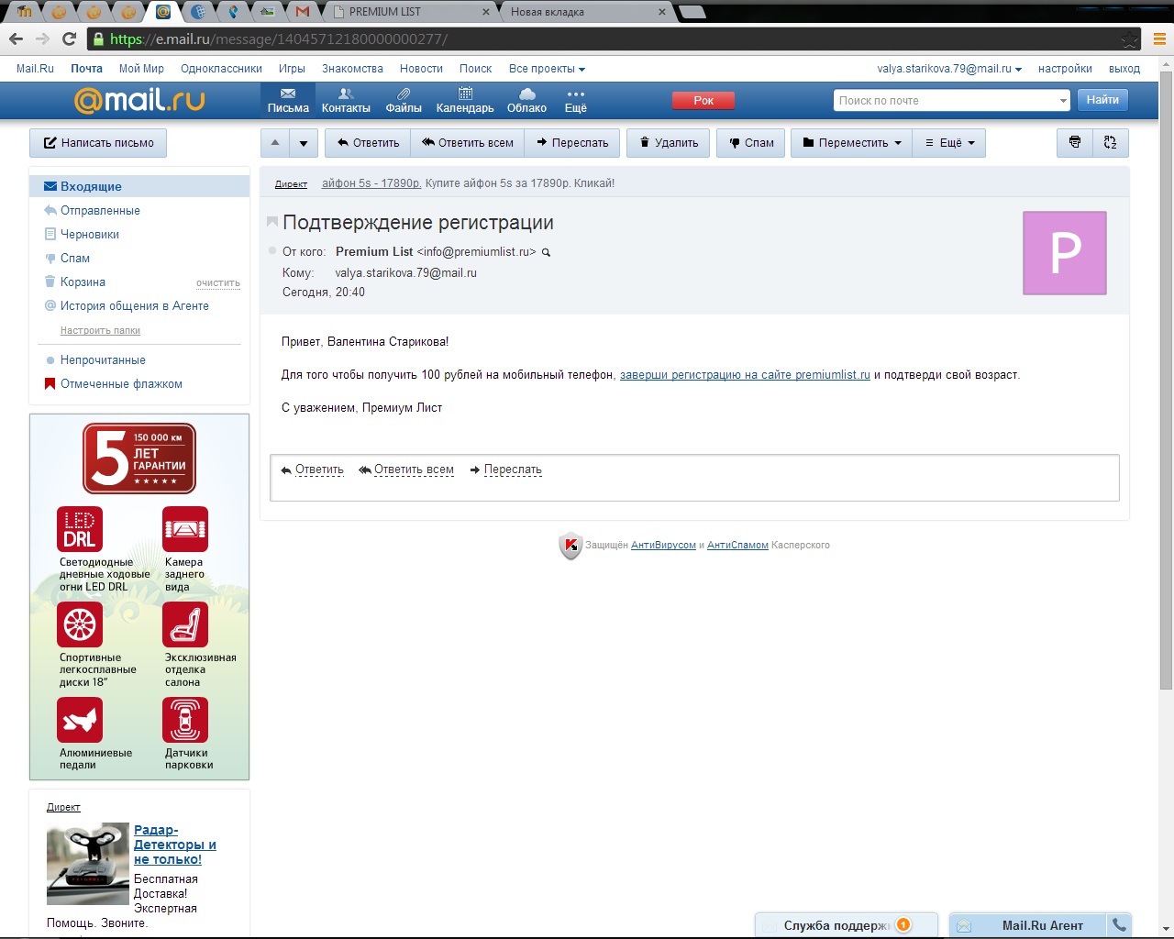Click the Kaspersky shield icon
1174x939 pixels.
(x=570, y=546)
